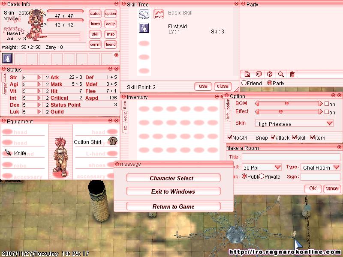The image size is (343, 257).
Task: Enable the BGM on checkbox
Action: pos(327,104)
